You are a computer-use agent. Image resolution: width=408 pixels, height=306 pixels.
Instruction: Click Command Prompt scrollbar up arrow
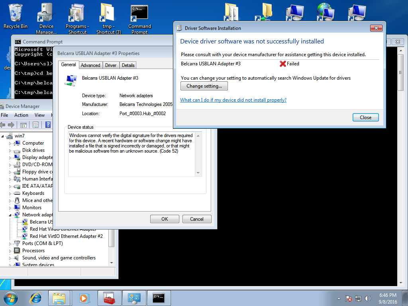[401, 51]
